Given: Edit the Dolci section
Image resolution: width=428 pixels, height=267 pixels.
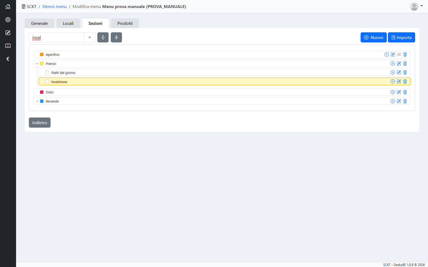Looking at the screenshot, I should (x=399, y=92).
